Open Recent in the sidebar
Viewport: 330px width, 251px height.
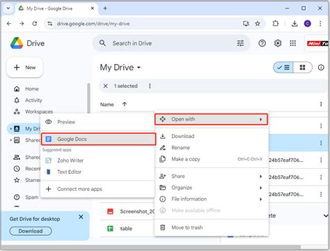click(x=26, y=169)
